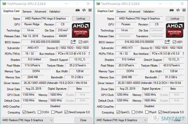Click Close button in left GPU-Z window
Screen dimensions: 188x124
(x=83, y=120)
